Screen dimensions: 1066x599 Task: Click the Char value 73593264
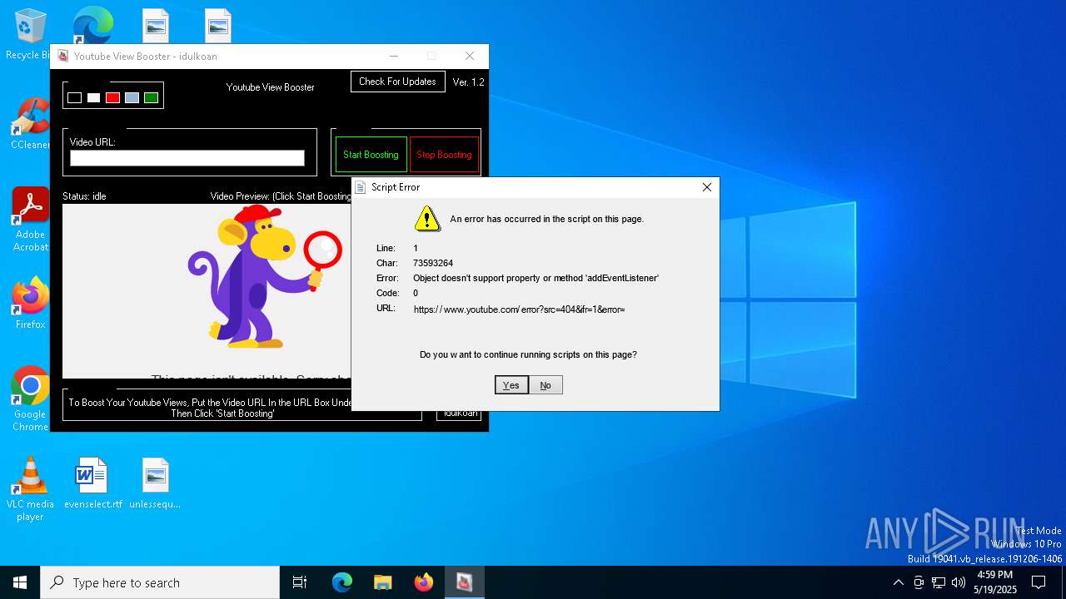(433, 263)
